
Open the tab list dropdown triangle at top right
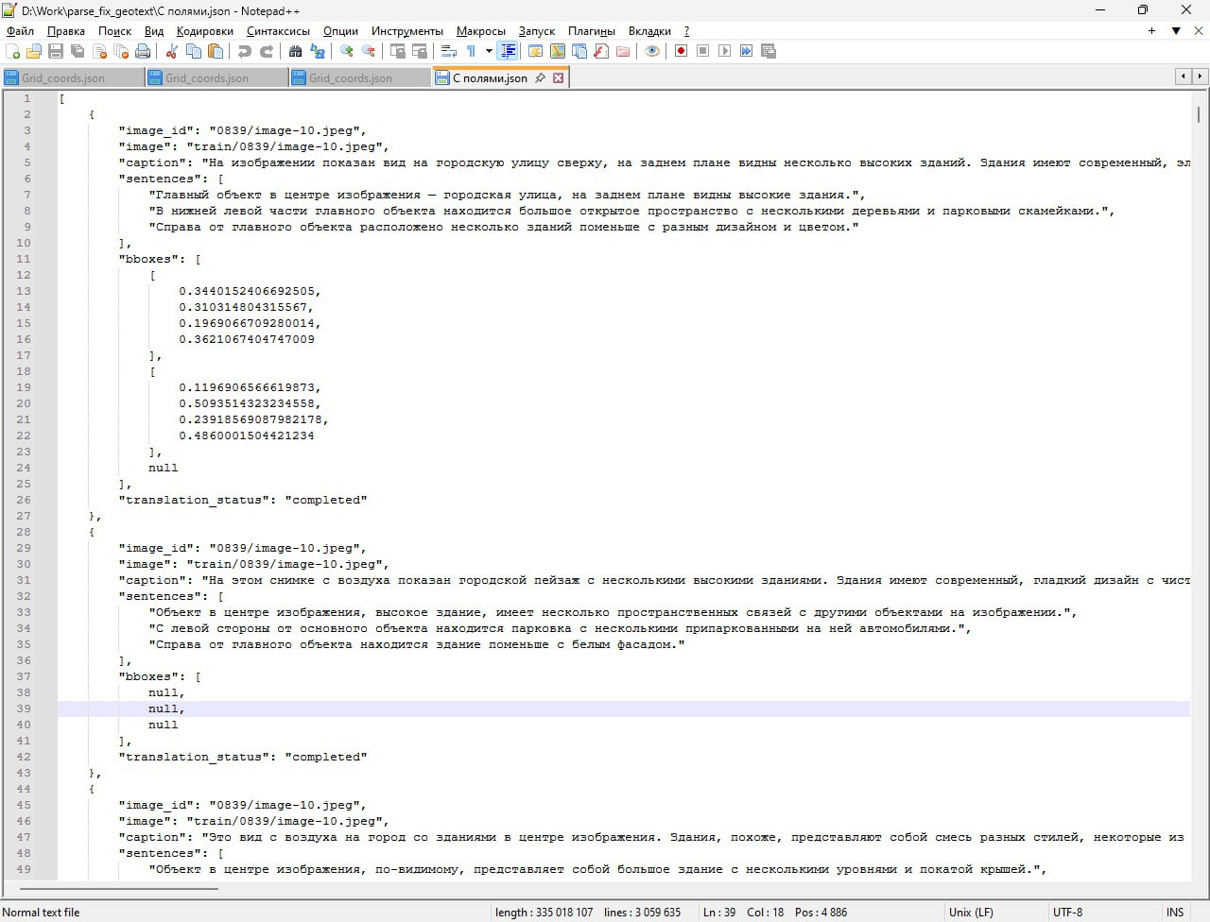click(1176, 31)
